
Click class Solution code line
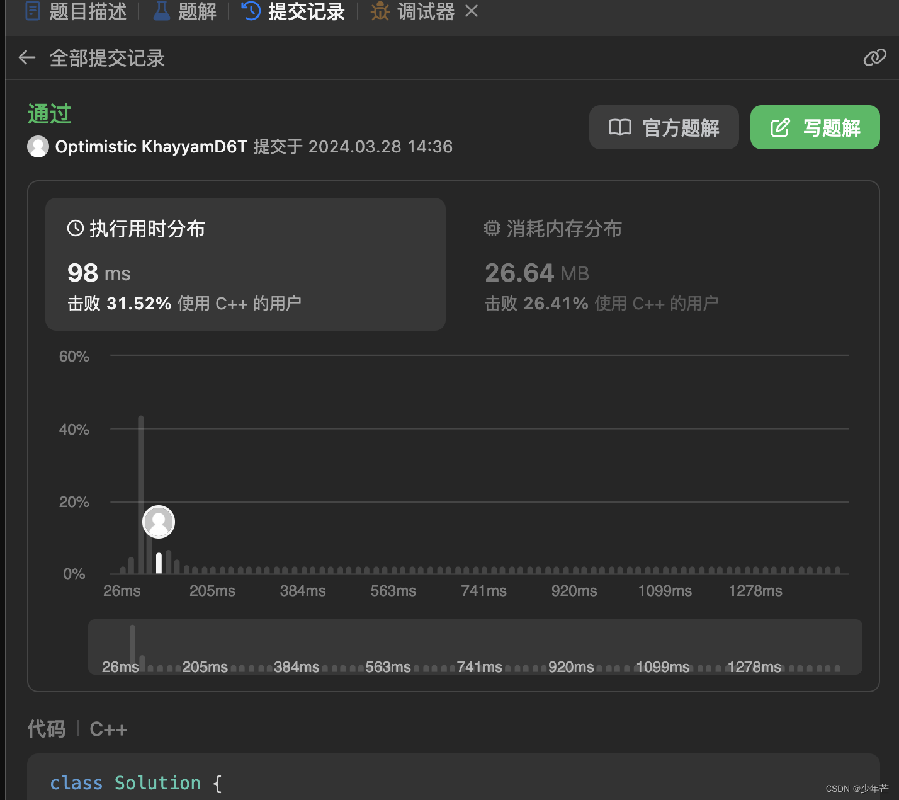(x=136, y=783)
